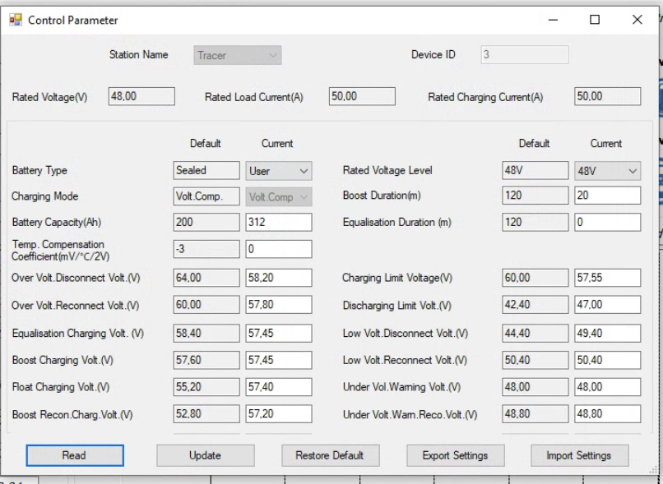Select the current Battery Capacity field

[x=278, y=223]
